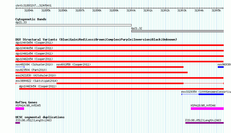Click the nsv482094 (Schuster2010) label

(x=34, y=65)
